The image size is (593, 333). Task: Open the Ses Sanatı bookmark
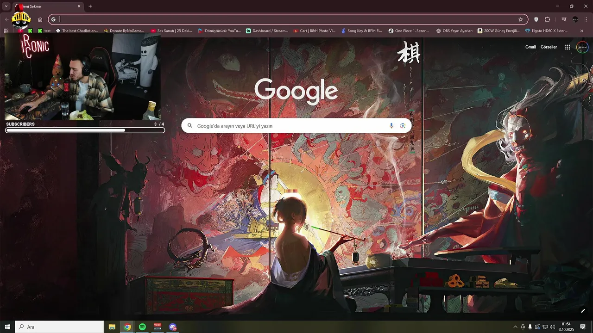(171, 31)
